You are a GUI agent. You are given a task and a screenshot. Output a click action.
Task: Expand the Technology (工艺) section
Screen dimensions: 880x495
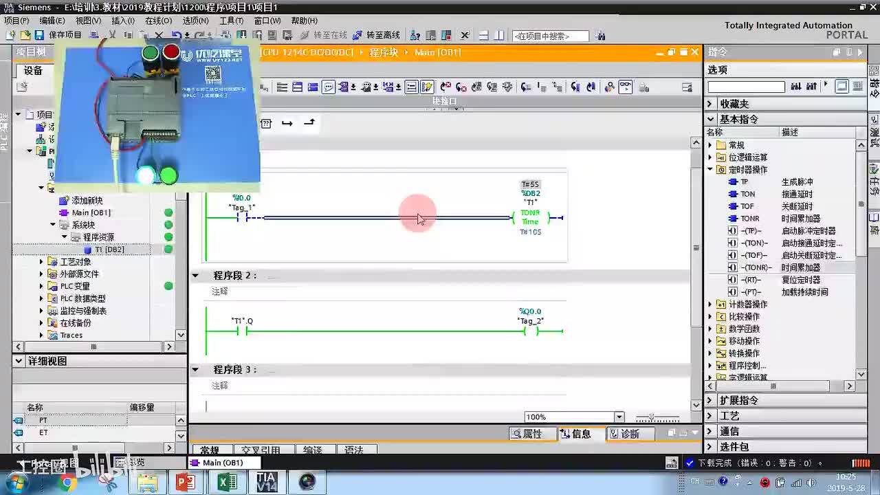pos(711,416)
